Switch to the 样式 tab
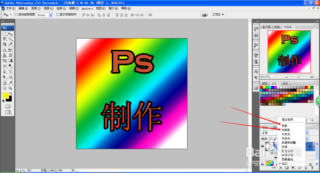This screenshot has width=320, height=173. pos(285,83)
